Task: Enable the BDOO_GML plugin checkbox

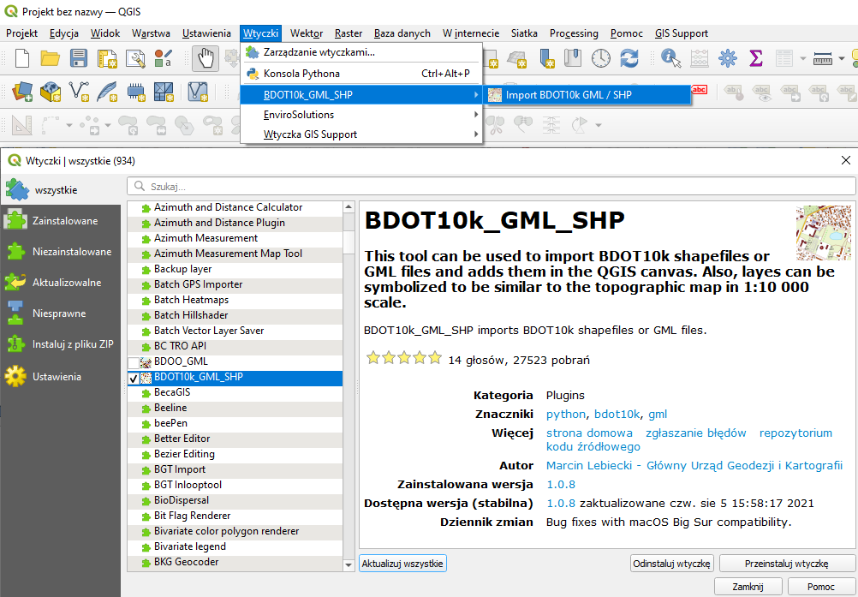Action: [x=133, y=362]
